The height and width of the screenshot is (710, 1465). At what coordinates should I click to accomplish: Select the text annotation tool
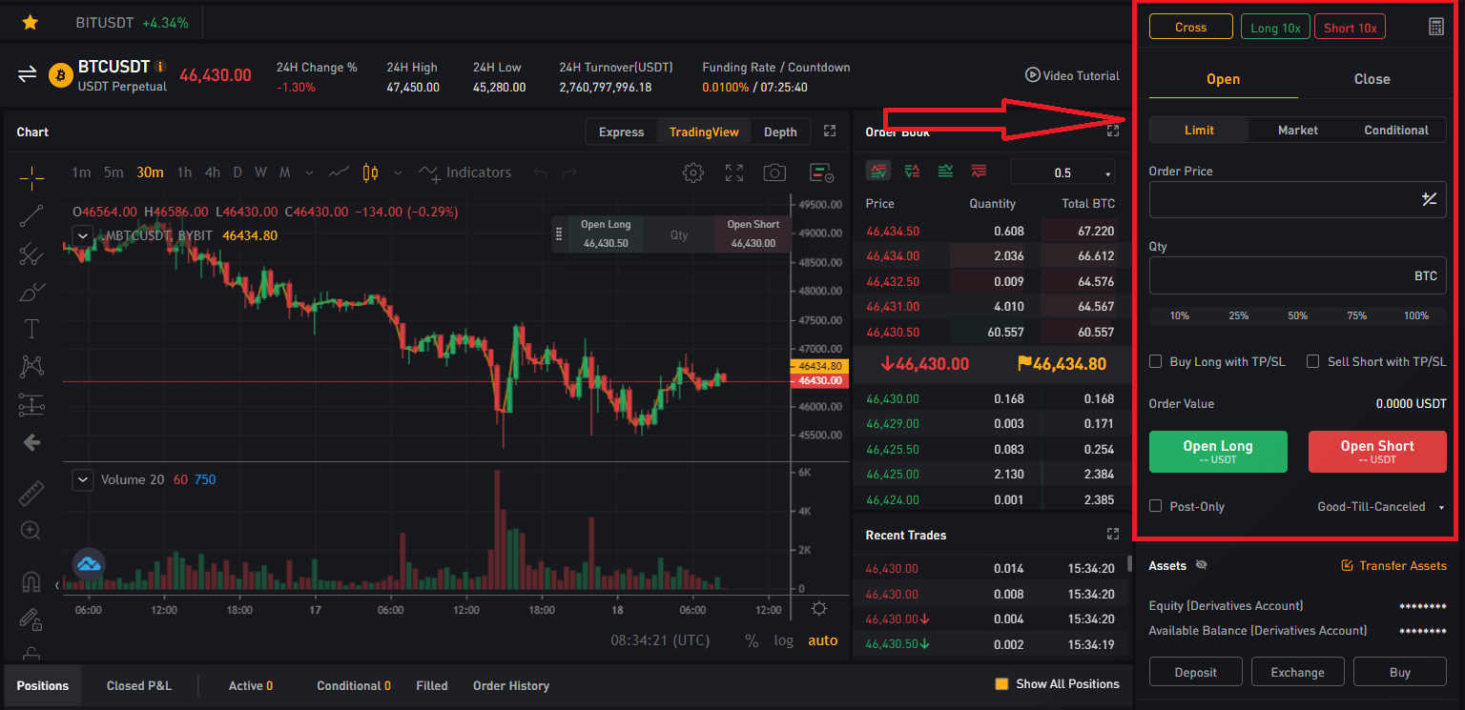[31, 329]
